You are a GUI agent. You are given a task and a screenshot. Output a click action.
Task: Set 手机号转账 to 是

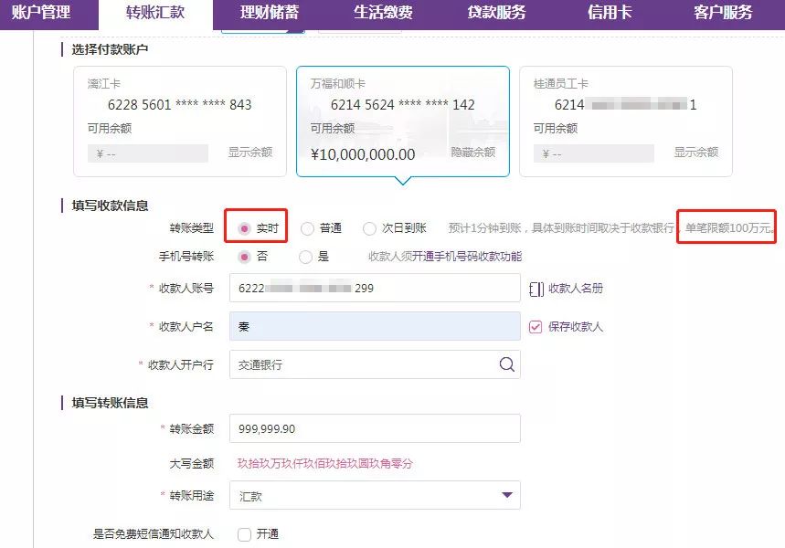(305, 257)
